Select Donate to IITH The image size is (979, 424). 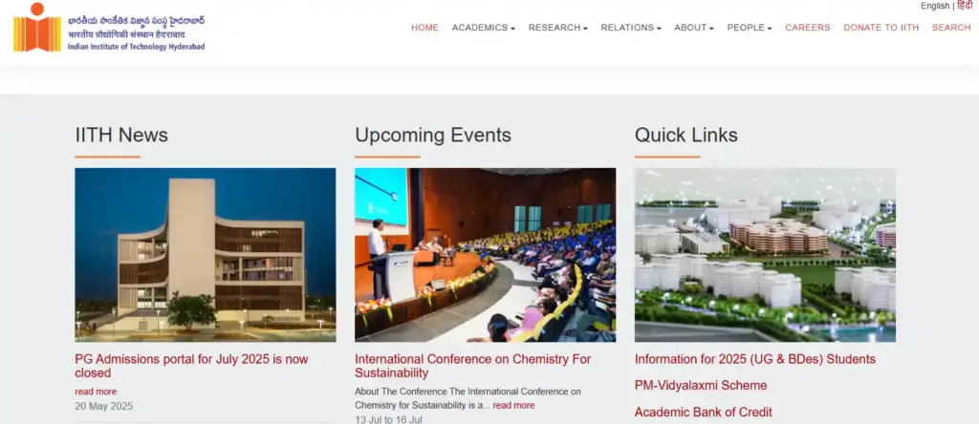[x=881, y=28]
